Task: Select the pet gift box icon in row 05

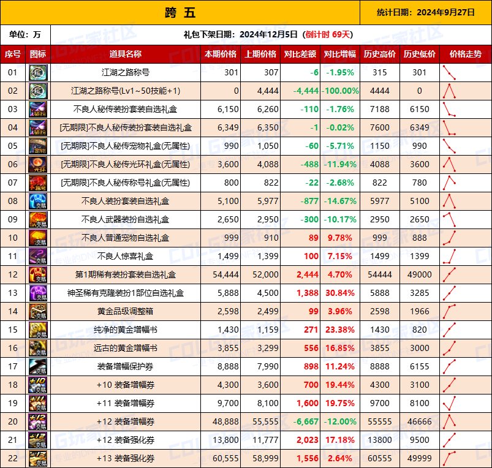Action: (38, 146)
